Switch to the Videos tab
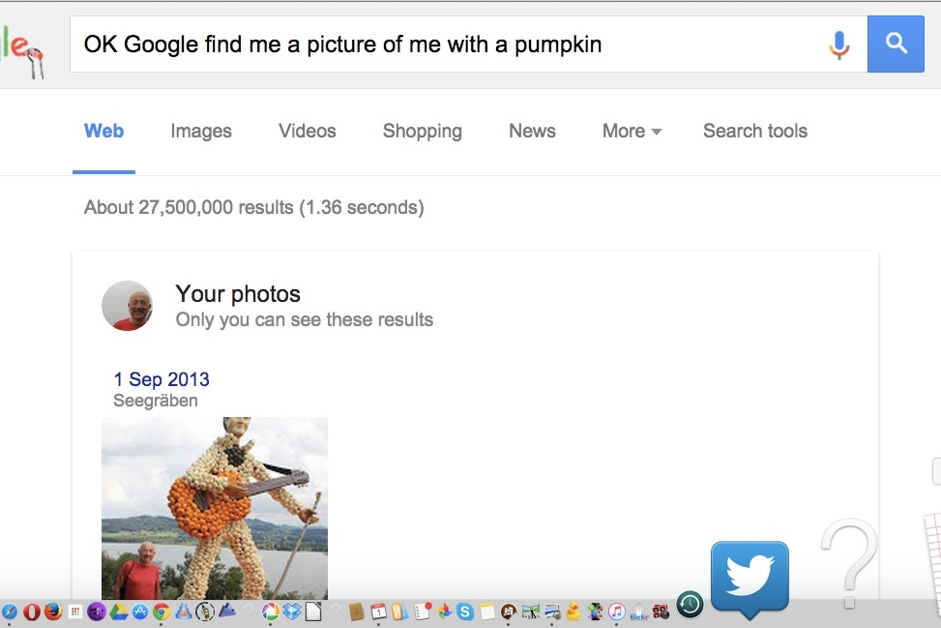The width and height of the screenshot is (941, 628). (x=308, y=131)
